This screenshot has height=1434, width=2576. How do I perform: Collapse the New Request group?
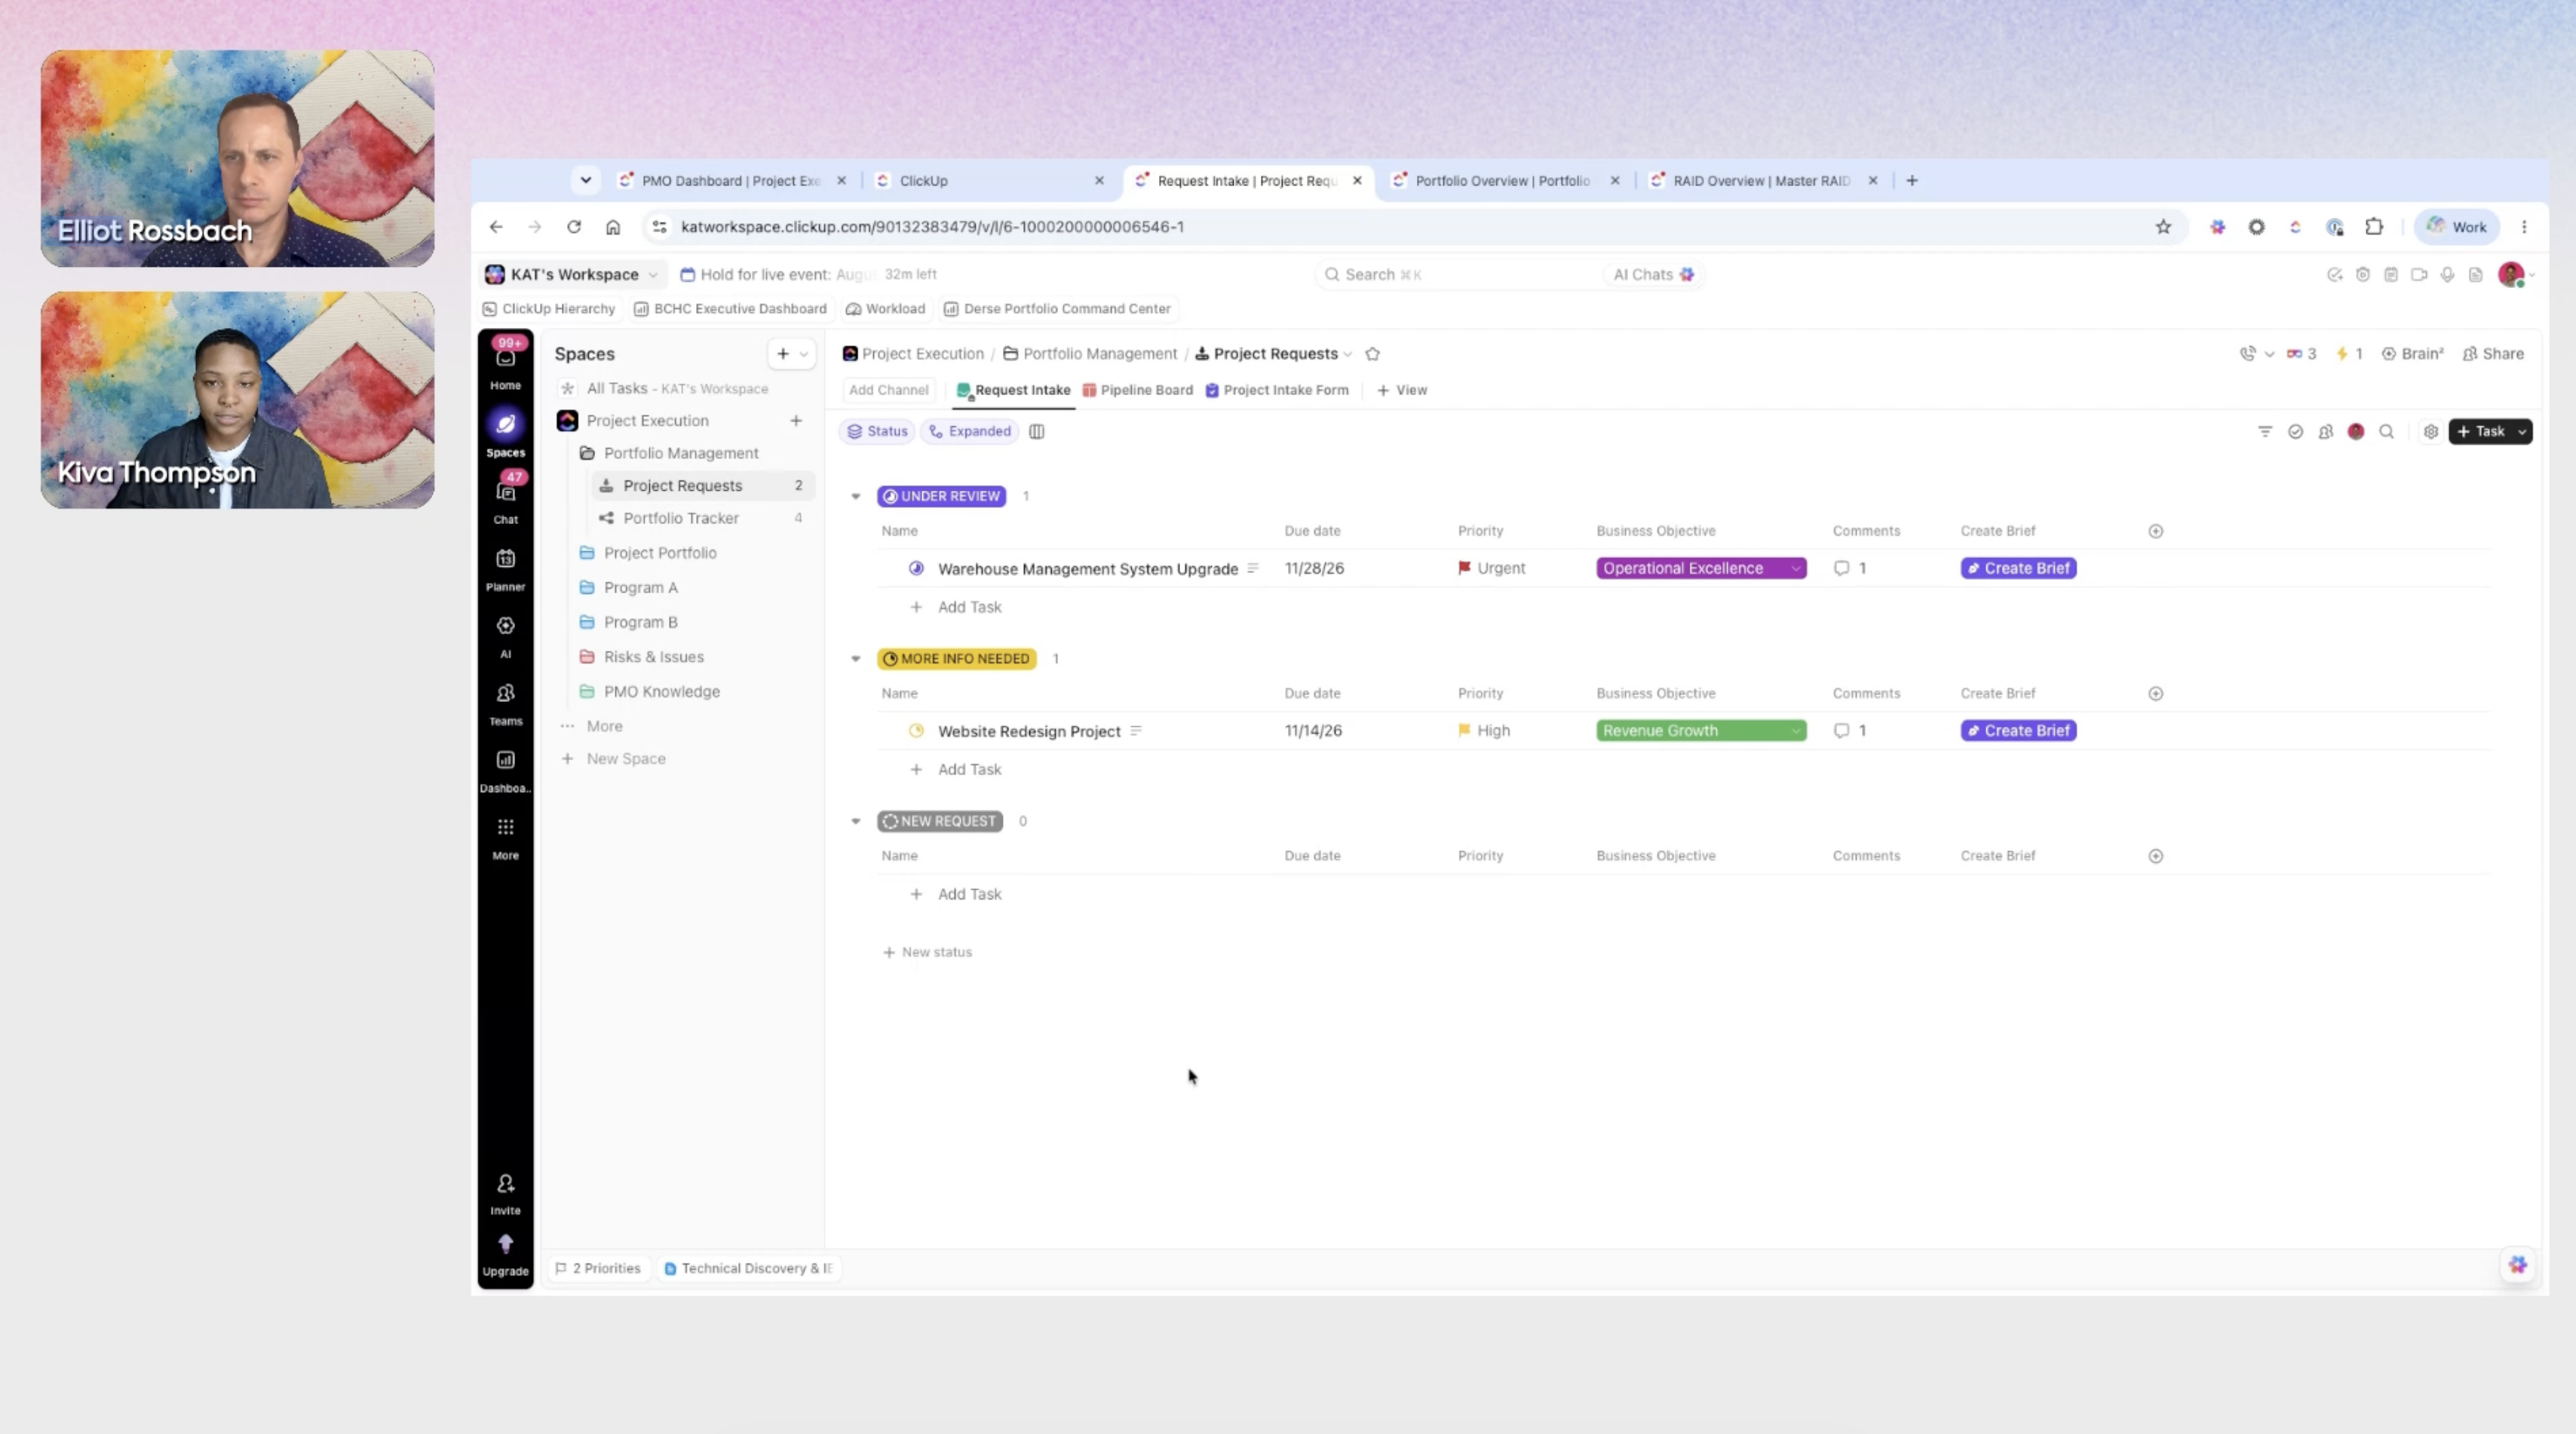(x=856, y=821)
